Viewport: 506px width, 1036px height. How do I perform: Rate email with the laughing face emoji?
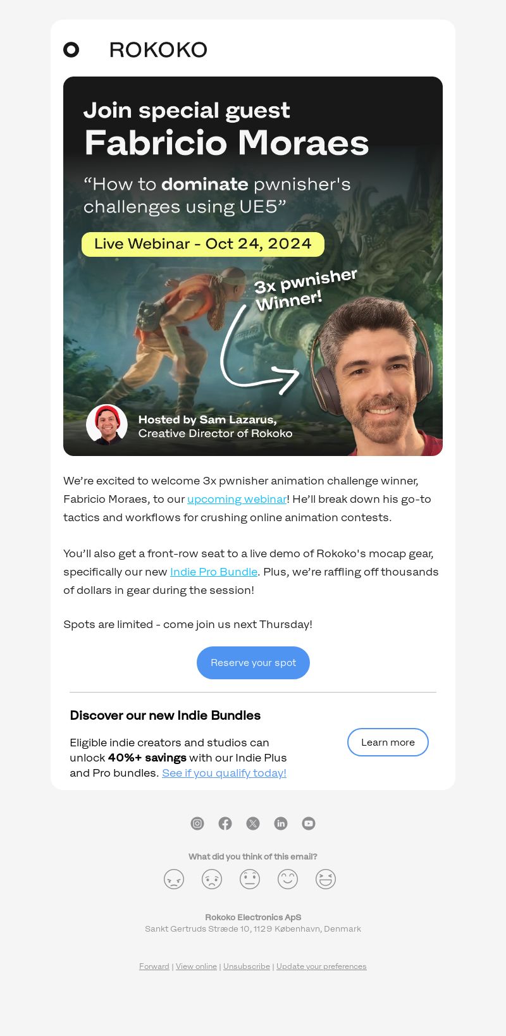(326, 879)
